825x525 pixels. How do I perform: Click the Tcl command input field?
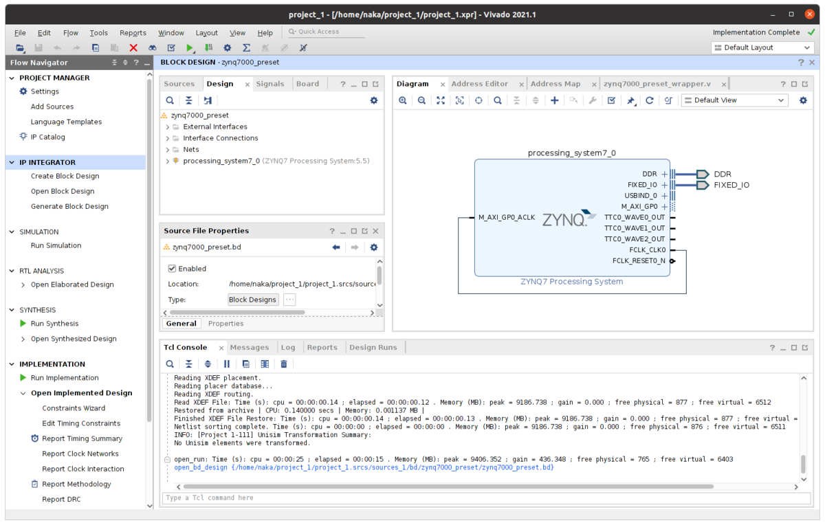coord(485,498)
